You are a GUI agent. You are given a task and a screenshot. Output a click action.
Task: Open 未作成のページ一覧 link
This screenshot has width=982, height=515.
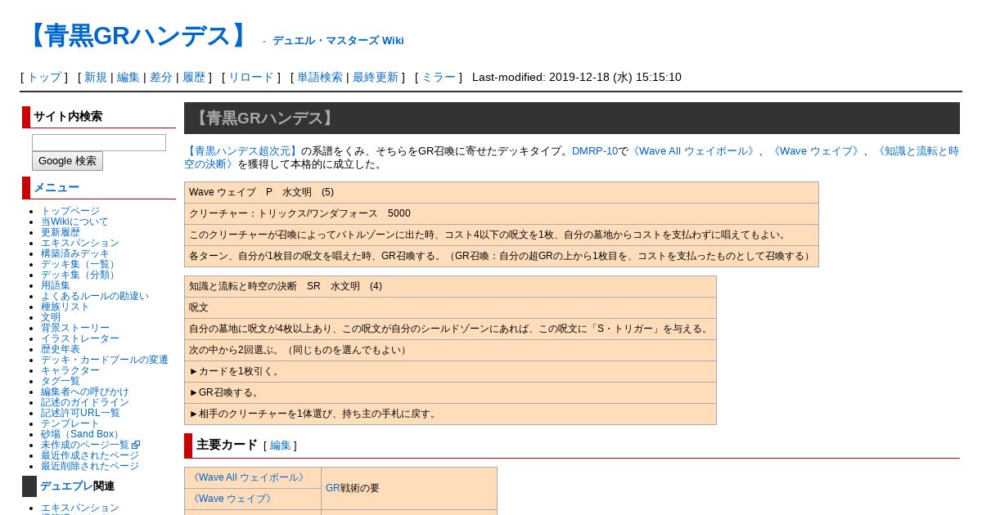(85, 445)
